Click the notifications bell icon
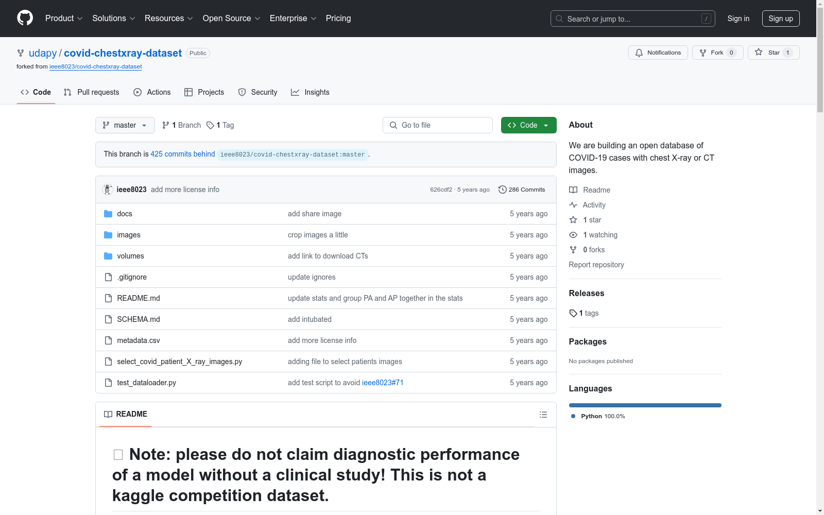The width and height of the screenshot is (824, 515). tap(639, 53)
